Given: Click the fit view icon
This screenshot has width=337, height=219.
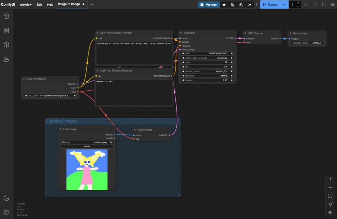Looking at the screenshot, I should point(330,196).
